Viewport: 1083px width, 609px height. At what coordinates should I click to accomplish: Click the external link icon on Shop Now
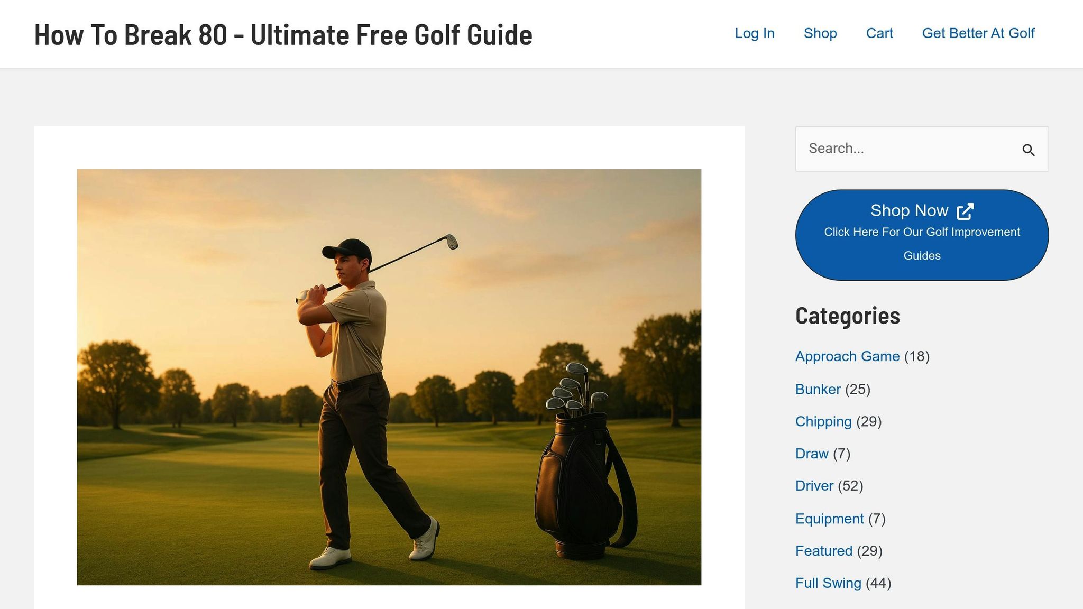(x=965, y=211)
